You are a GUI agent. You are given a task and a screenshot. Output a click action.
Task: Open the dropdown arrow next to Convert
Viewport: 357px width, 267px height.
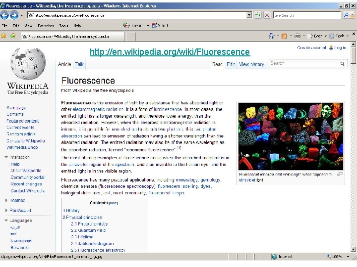[148, 26]
